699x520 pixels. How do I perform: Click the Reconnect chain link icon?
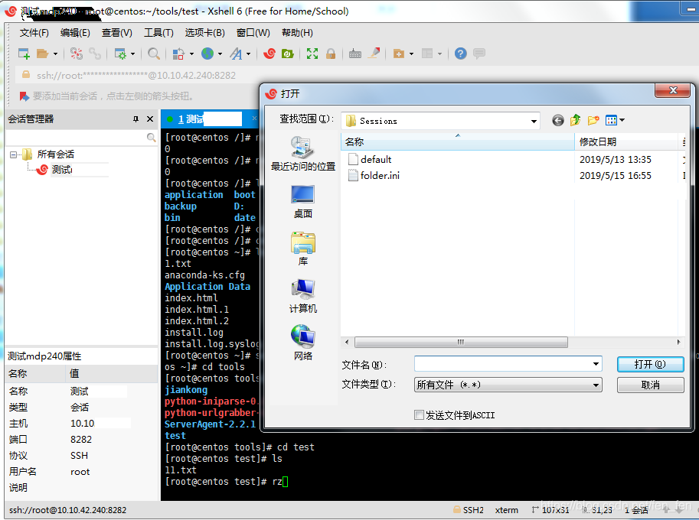[x=94, y=54]
